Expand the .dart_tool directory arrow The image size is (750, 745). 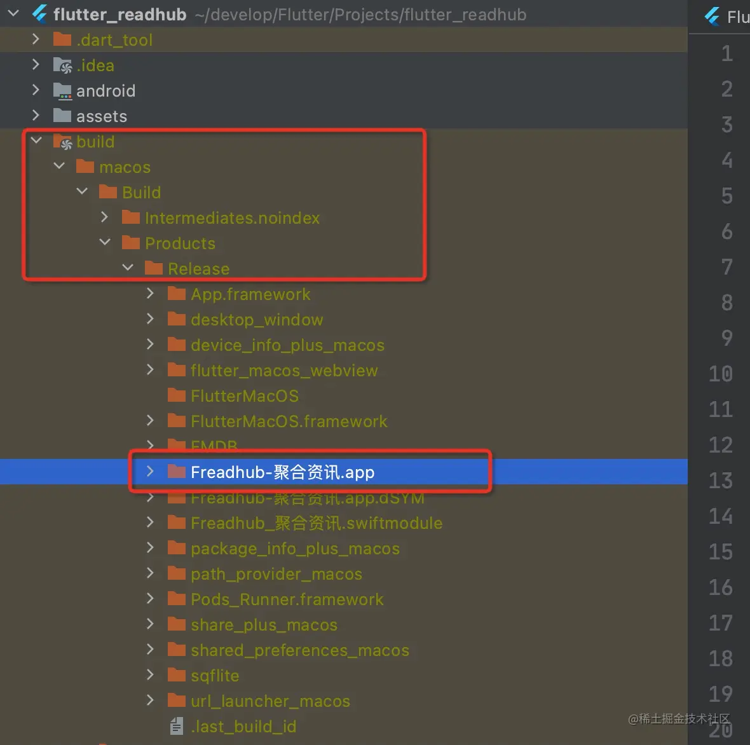coord(36,39)
